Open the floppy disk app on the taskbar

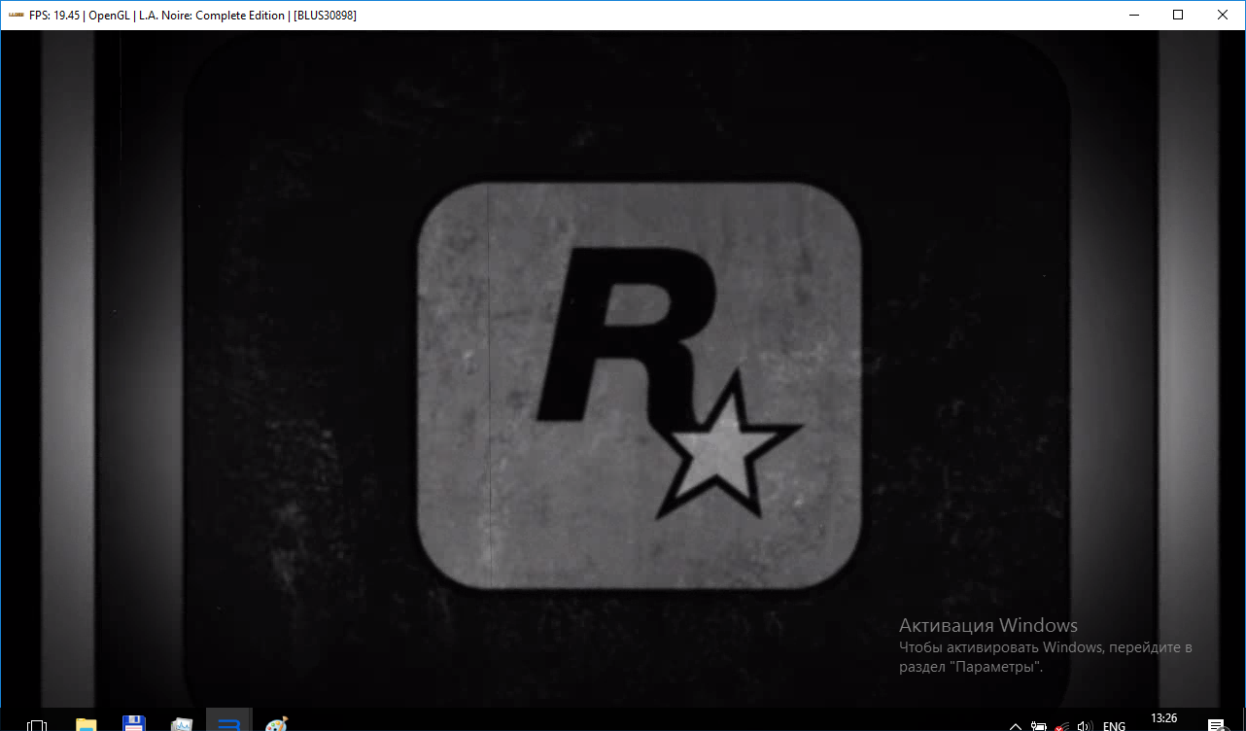tap(133, 724)
